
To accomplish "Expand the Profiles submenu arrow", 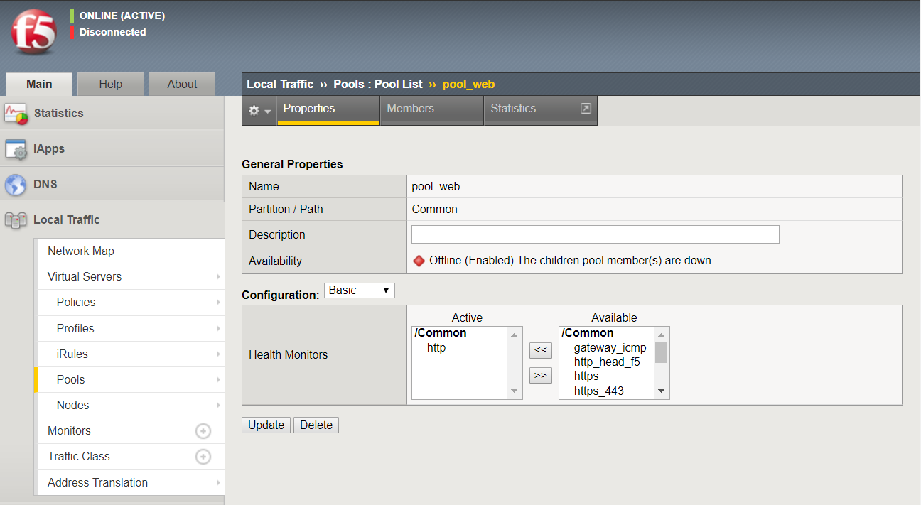I will point(218,329).
